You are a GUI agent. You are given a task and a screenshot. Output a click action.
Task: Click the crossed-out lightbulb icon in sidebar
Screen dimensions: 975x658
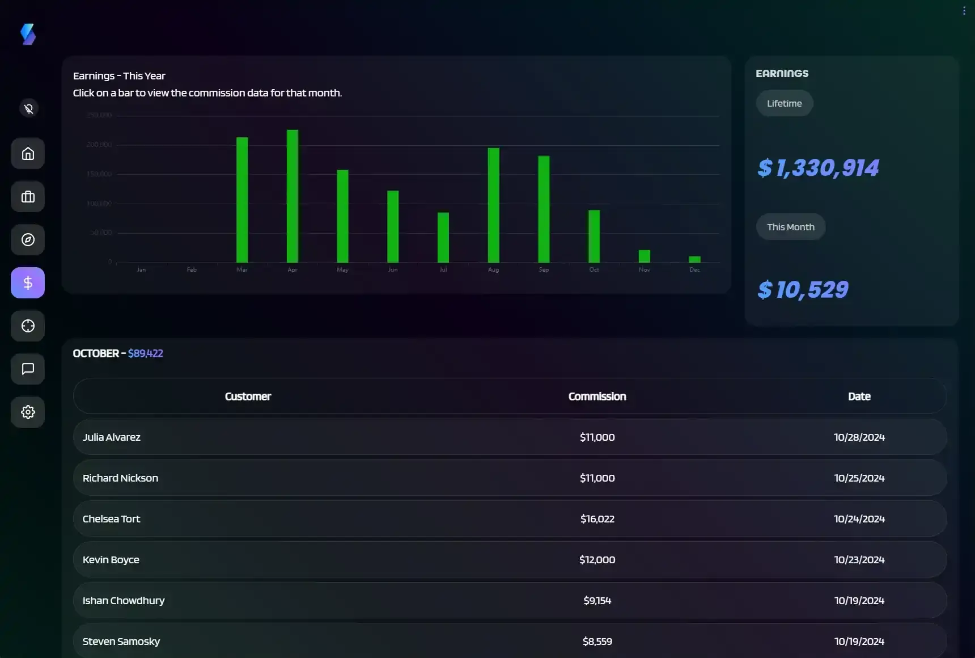[28, 108]
